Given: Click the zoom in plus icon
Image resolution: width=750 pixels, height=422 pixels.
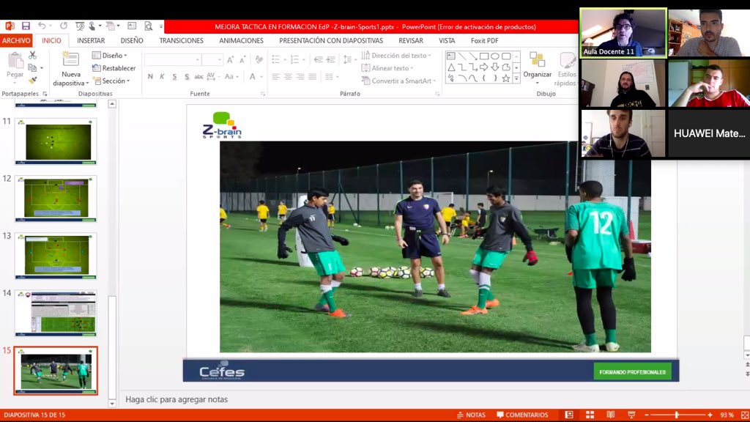Looking at the screenshot, I should click(710, 415).
